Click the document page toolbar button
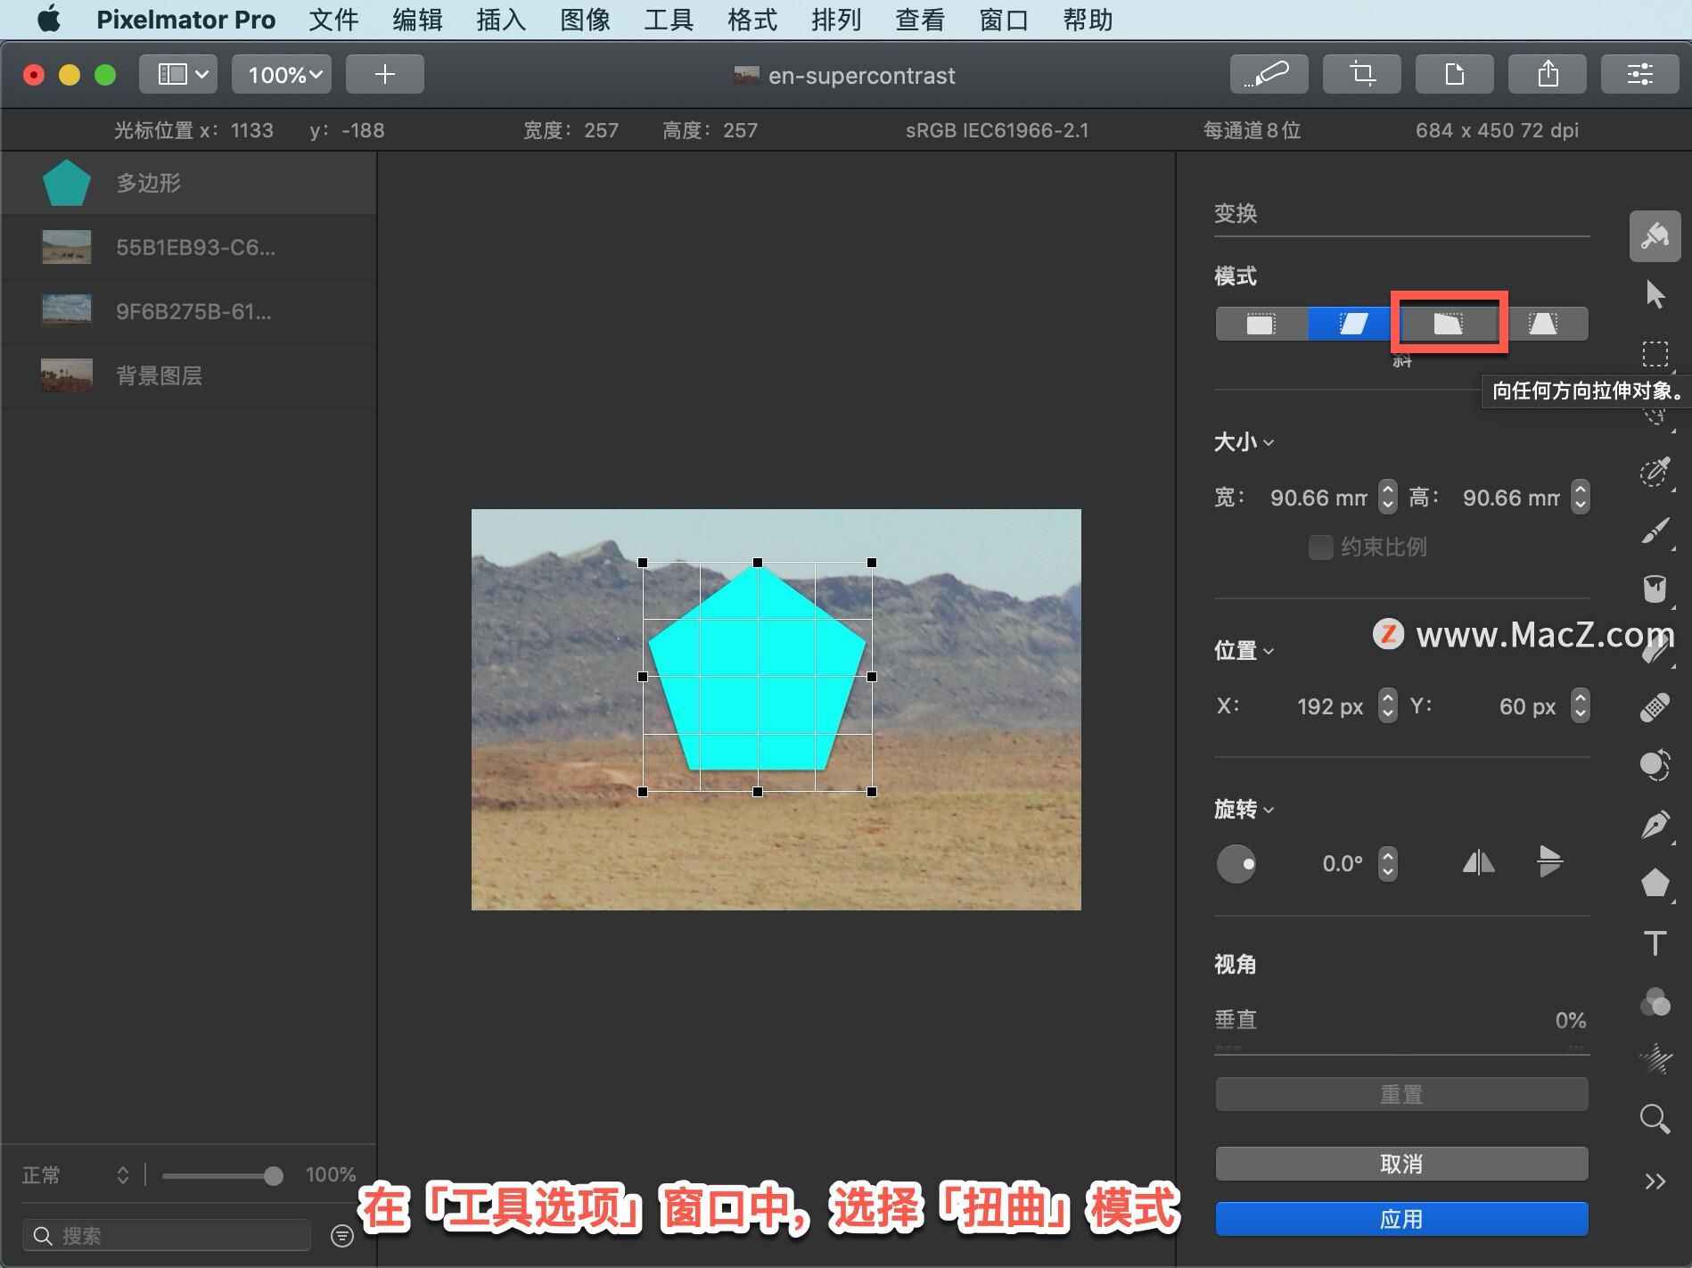This screenshot has width=1692, height=1268. click(1454, 74)
